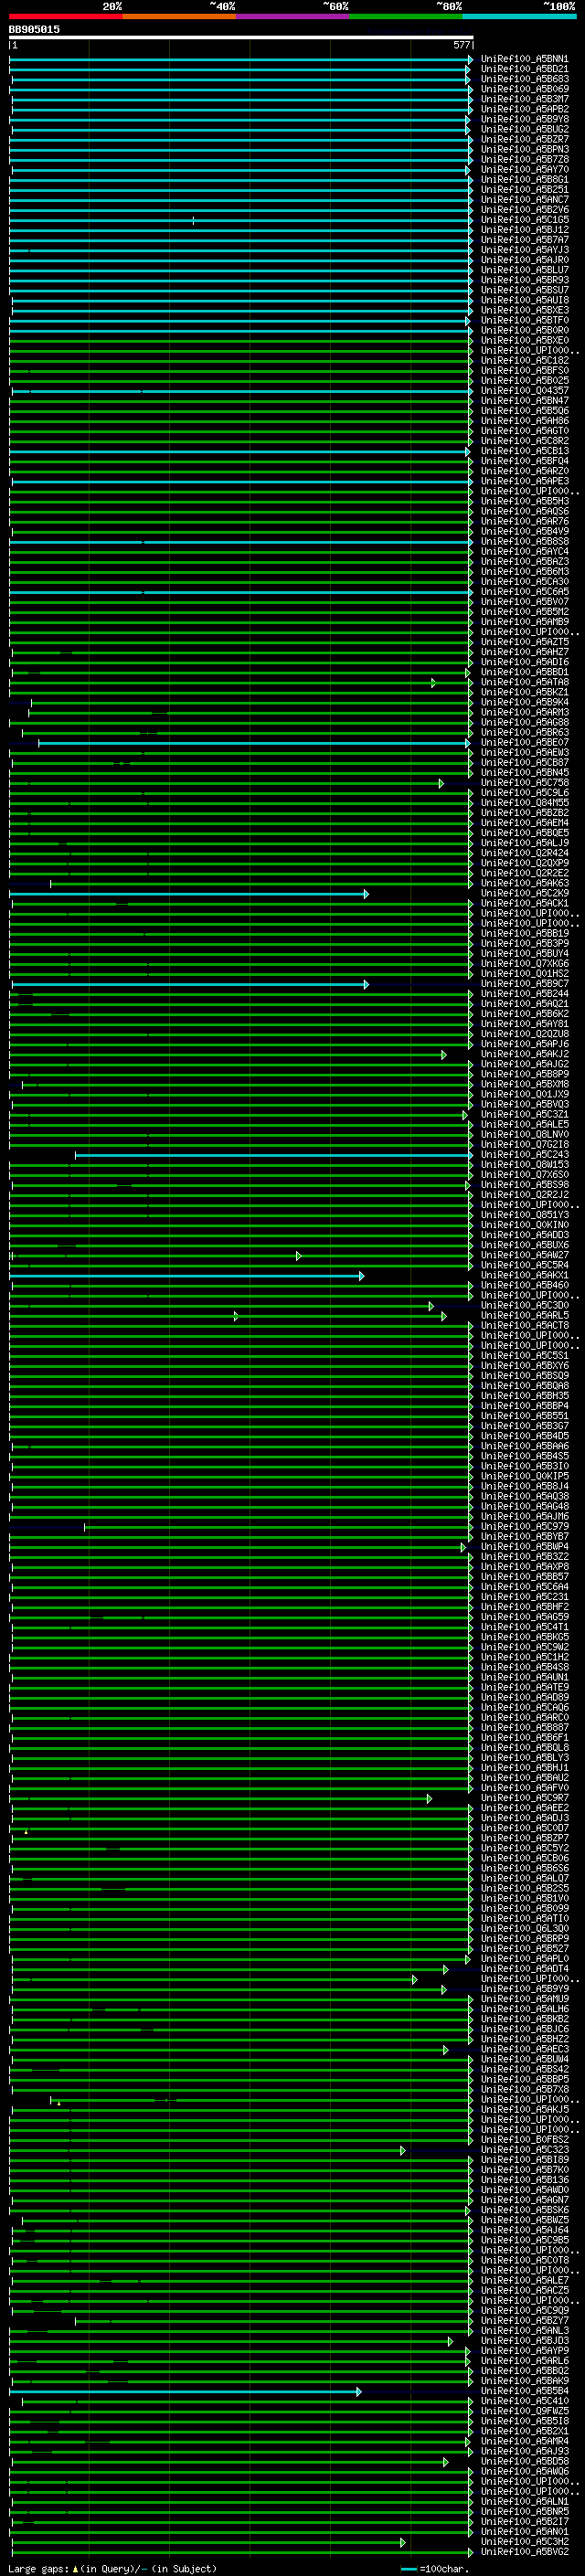Select the UniRef100_Q8W153 label
Image resolution: width=585 pixels, height=2576 pixels.
524,1164
